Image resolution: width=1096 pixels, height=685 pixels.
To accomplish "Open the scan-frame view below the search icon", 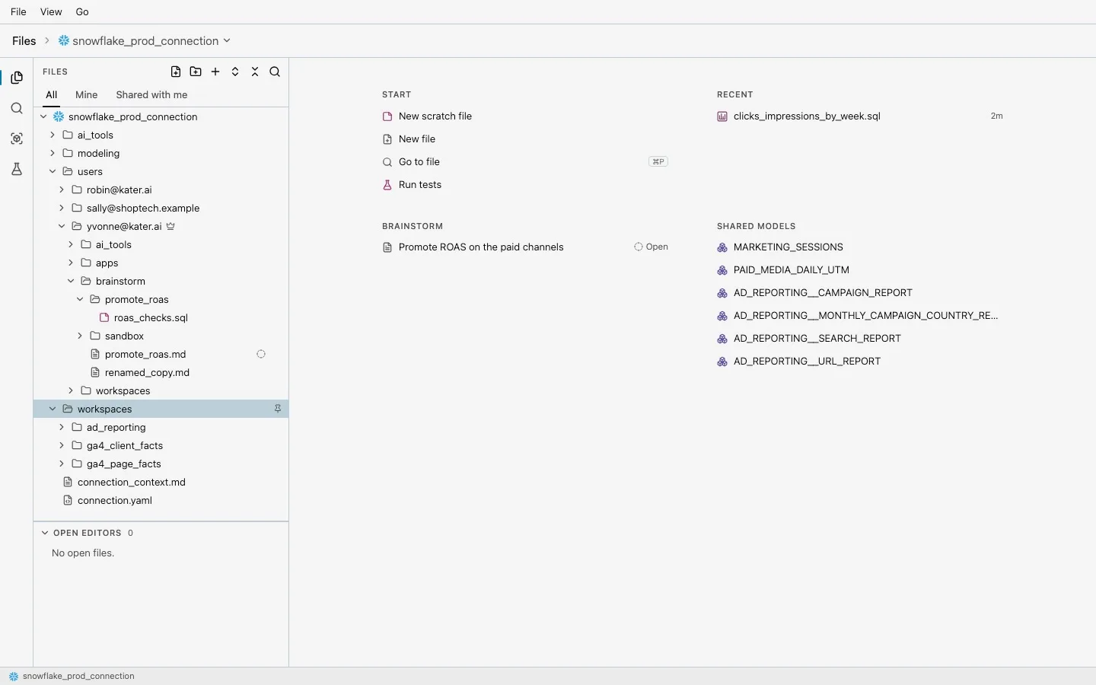I will [17, 139].
